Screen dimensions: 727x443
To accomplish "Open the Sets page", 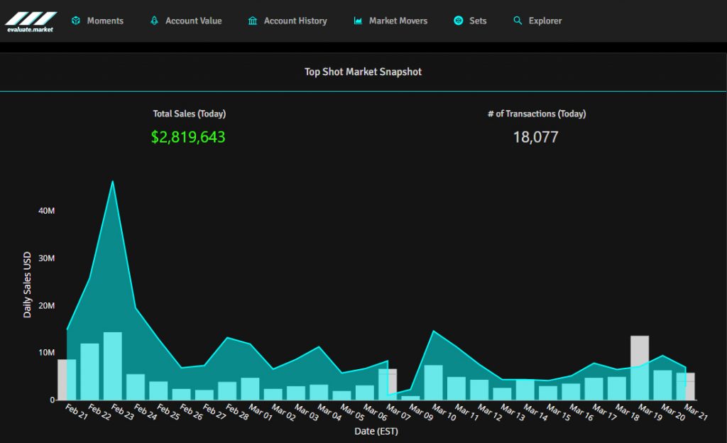I will [478, 21].
